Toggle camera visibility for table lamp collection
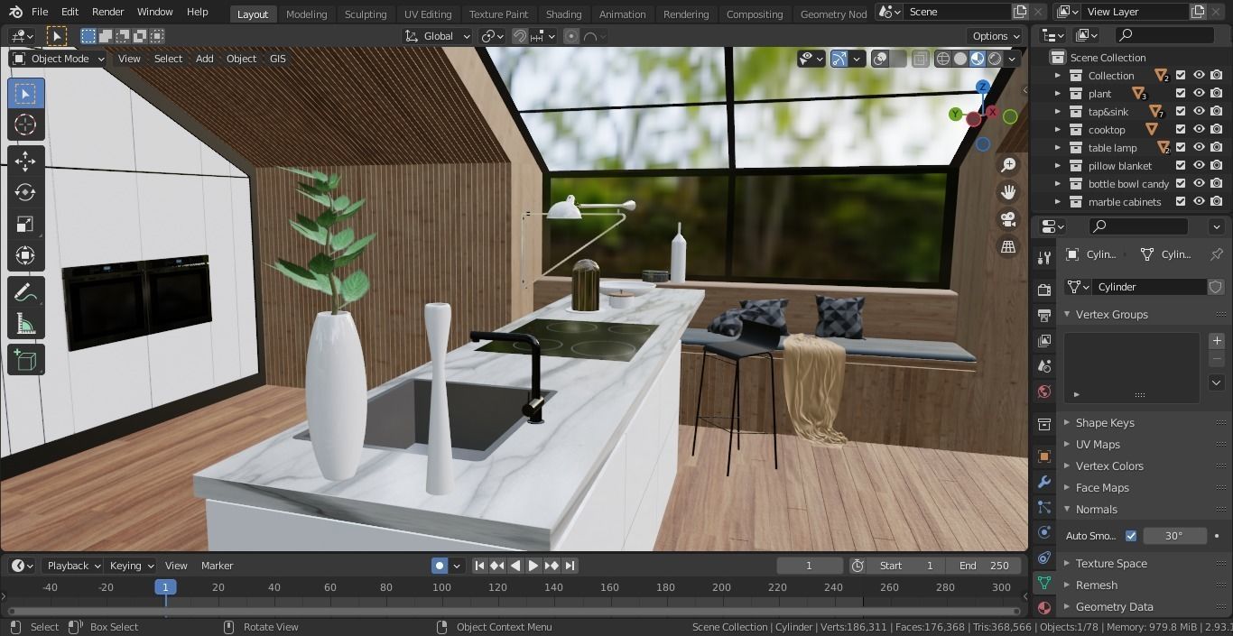 tap(1216, 147)
